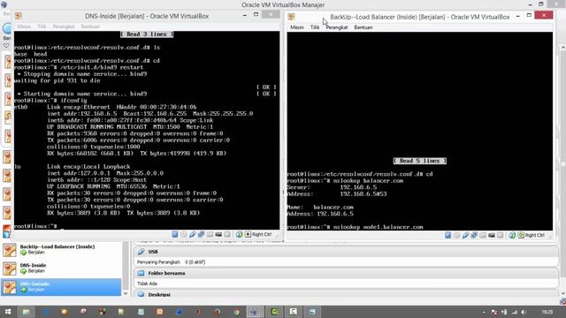Open Tilik menu in DNS-Inside window
Image resolution: width=566 pixels, height=318 pixels.
tap(42, 26)
